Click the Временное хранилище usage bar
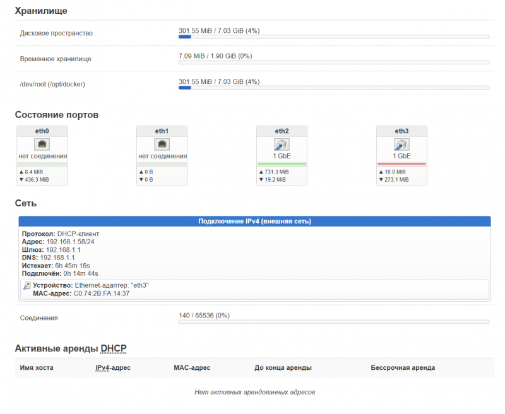Image resolution: width=505 pixels, height=414 pixels. pyautogui.click(x=334, y=62)
